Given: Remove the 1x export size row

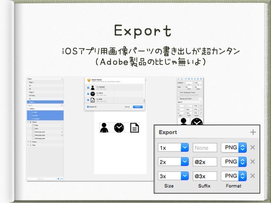Looking at the screenshot, I should (x=253, y=147).
